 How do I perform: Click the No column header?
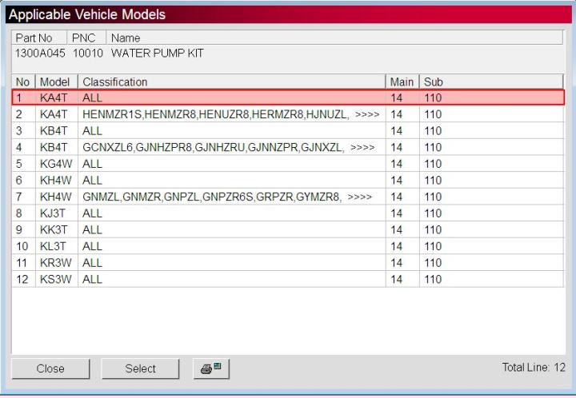23,82
